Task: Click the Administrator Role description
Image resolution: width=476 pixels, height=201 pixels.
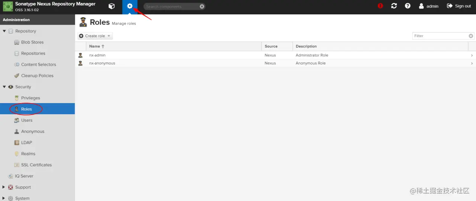Action: click(312, 55)
